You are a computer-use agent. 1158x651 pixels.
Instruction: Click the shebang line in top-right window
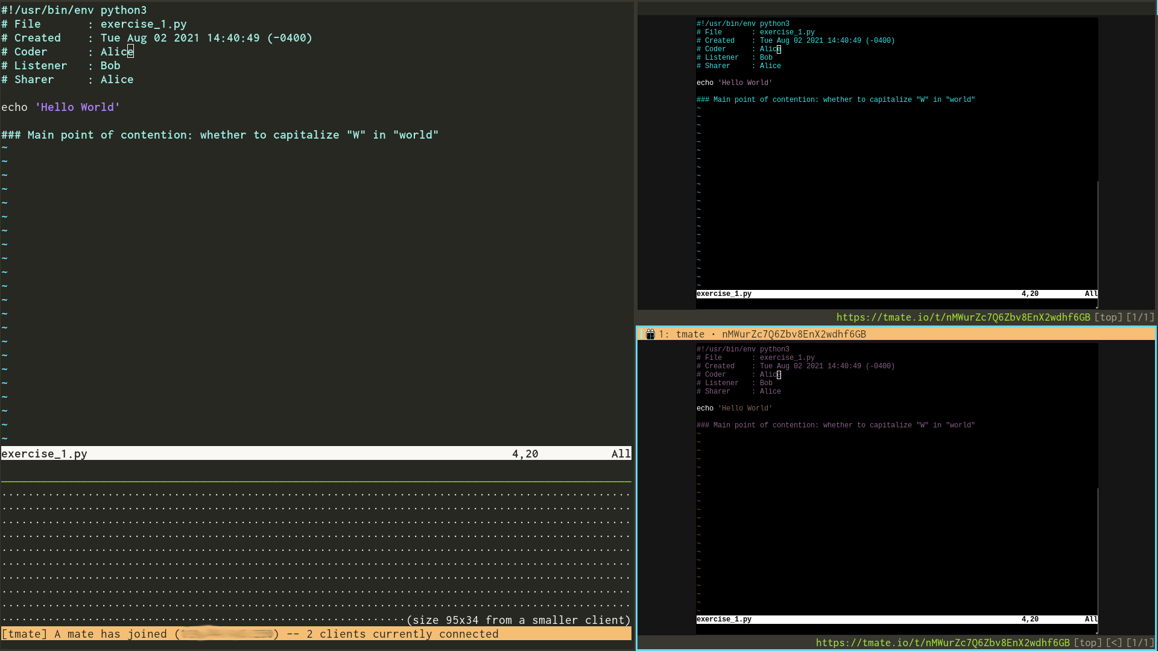coord(743,24)
